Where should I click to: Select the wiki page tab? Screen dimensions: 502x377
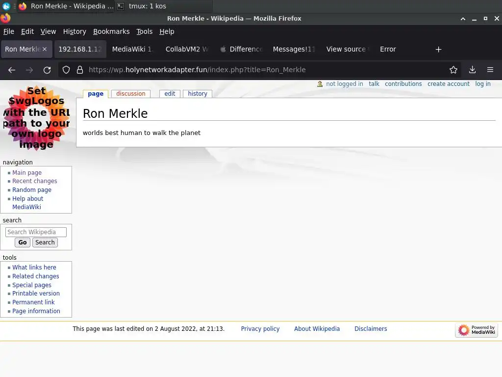point(96,94)
